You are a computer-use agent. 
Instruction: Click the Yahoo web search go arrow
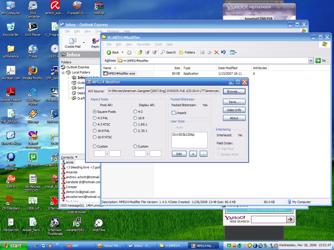pyautogui.click(x=290, y=219)
